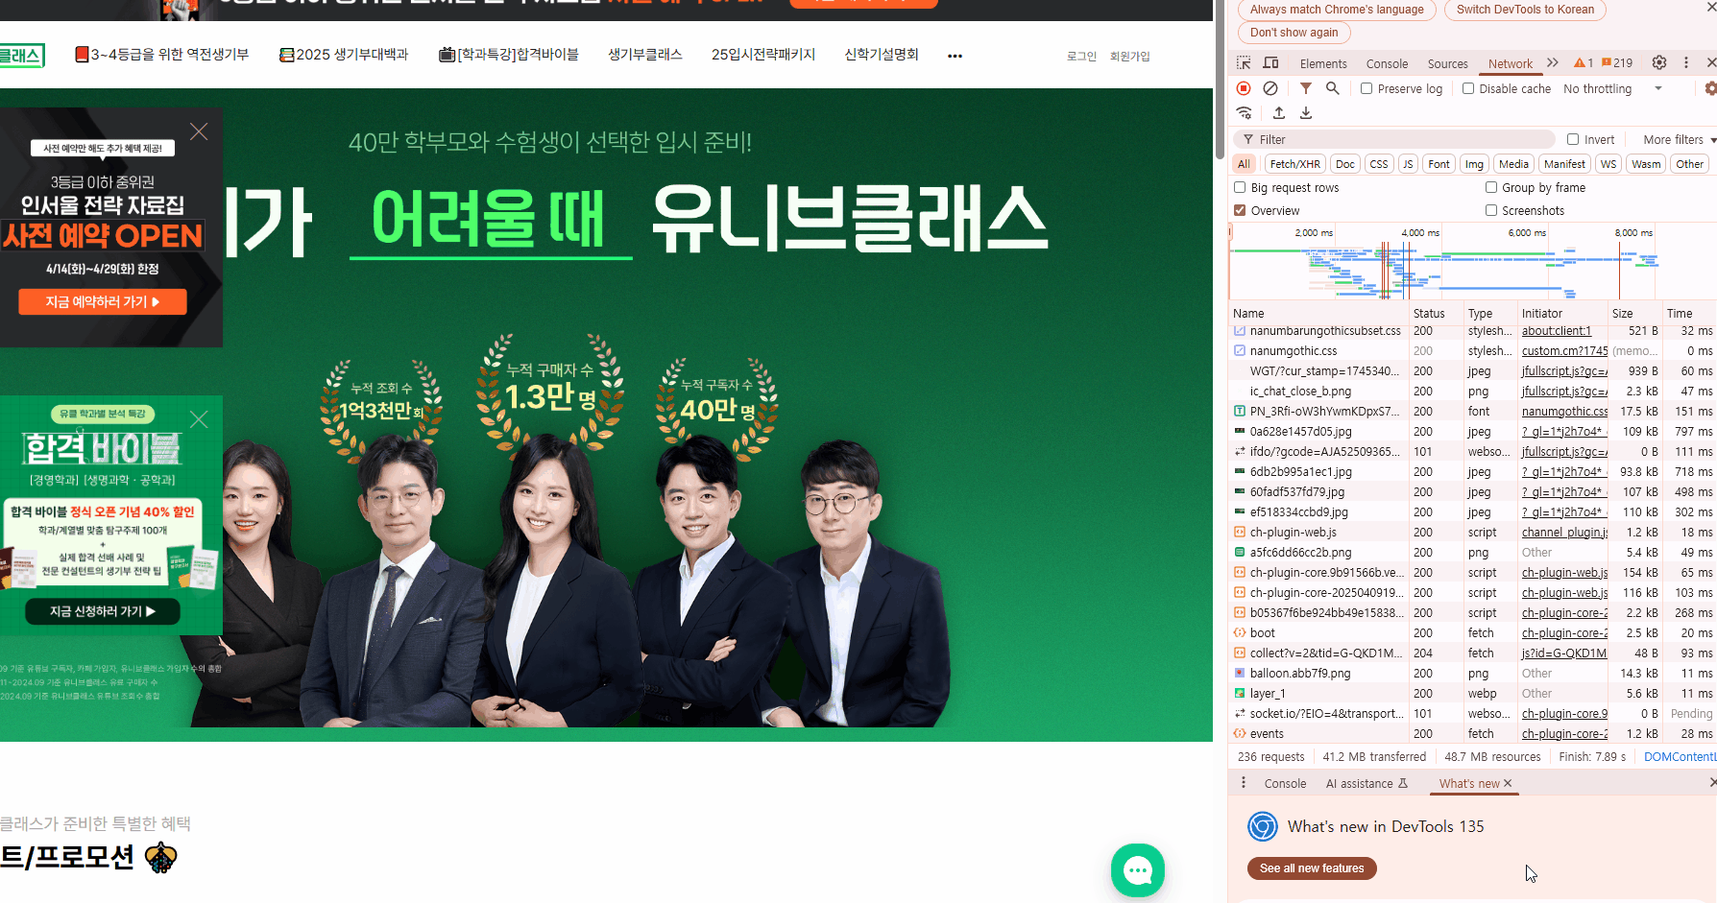Click network panel settings gear
Viewport: 1717px width, 903px height.
pos(1710,88)
